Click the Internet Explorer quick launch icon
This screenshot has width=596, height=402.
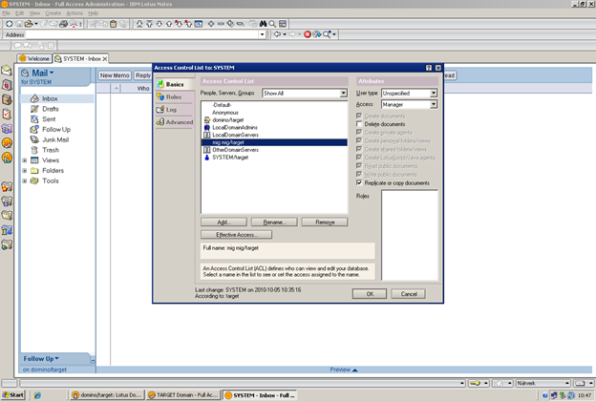point(37,395)
